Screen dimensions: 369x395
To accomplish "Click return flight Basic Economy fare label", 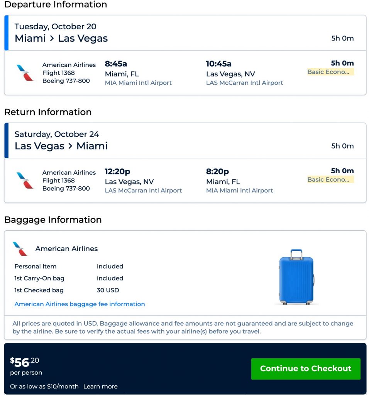I will tap(330, 179).
